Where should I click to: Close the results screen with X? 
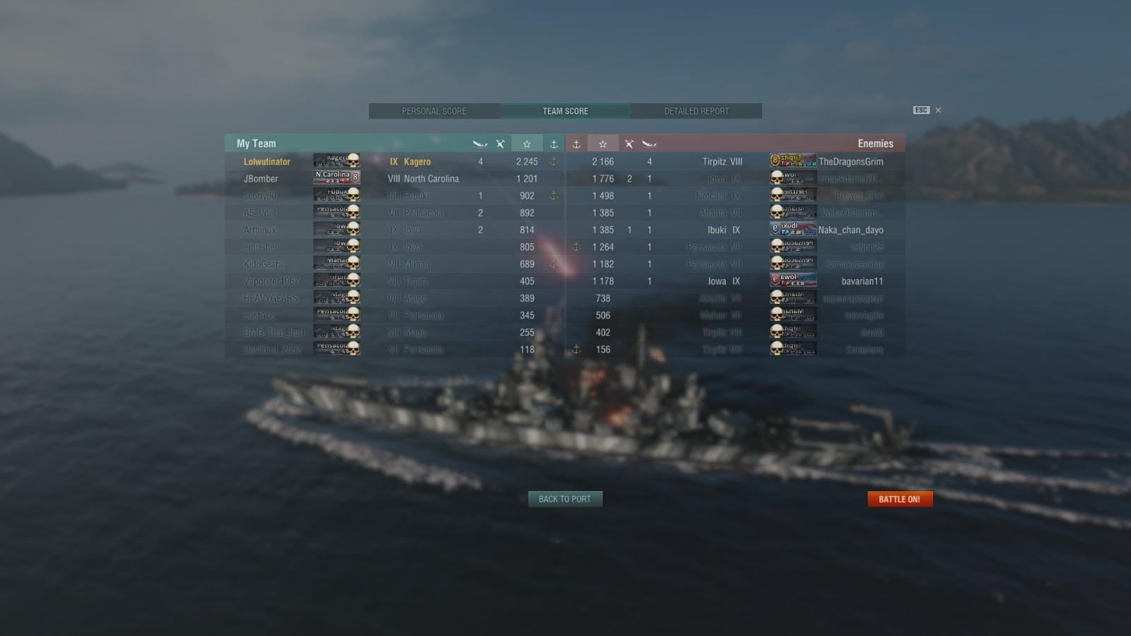pyautogui.click(x=938, y=110)
